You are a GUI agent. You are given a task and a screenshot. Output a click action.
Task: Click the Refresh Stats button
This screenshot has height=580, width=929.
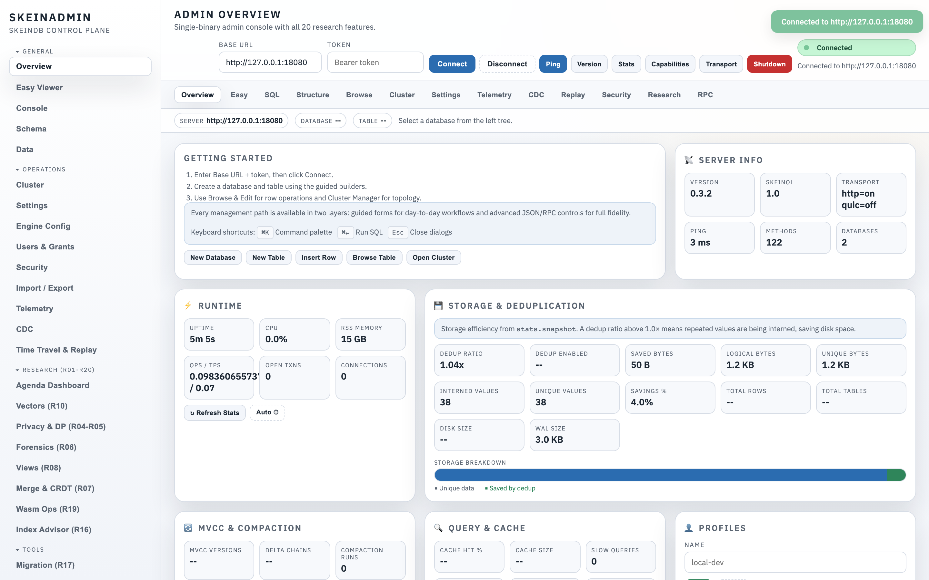pyautogui.click(x=215, y=413)
